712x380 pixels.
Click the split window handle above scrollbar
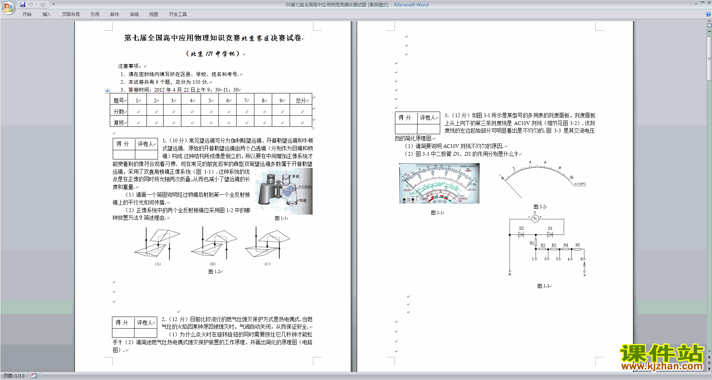709,22
